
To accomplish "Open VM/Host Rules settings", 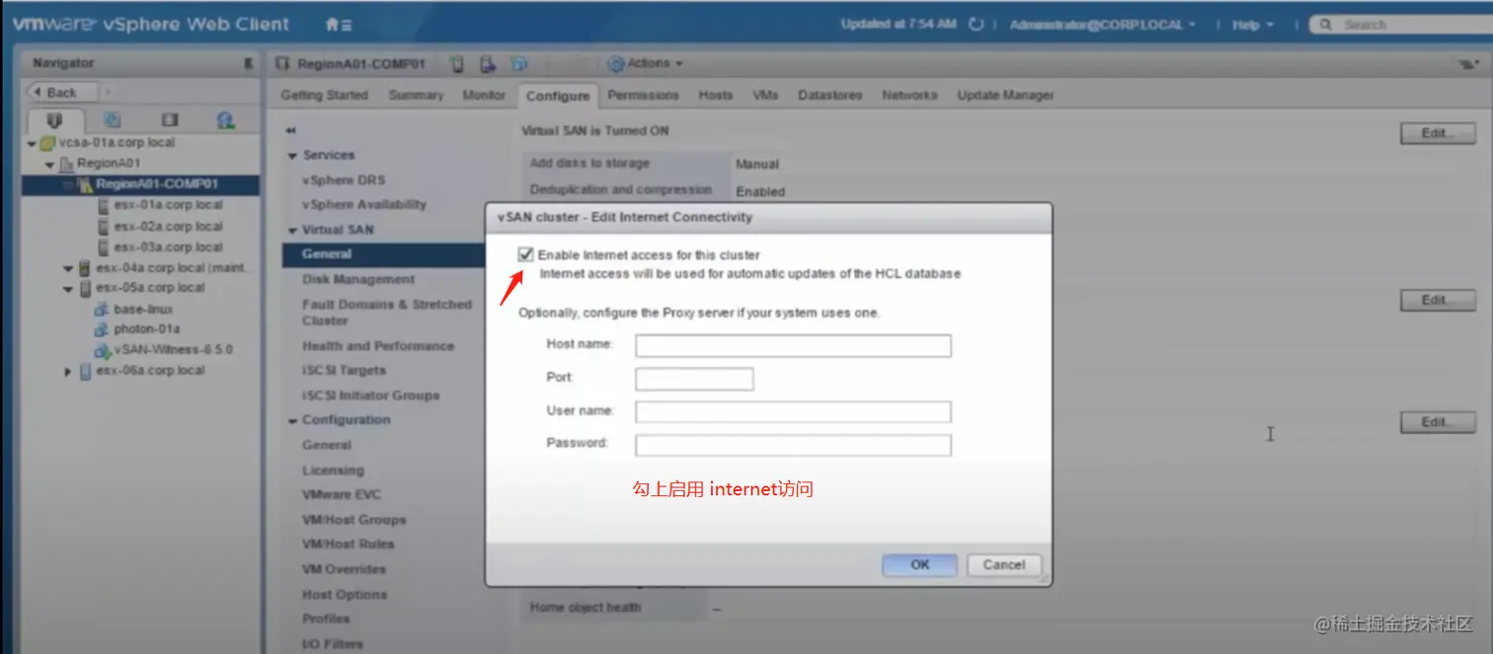I will click(348, 545).
